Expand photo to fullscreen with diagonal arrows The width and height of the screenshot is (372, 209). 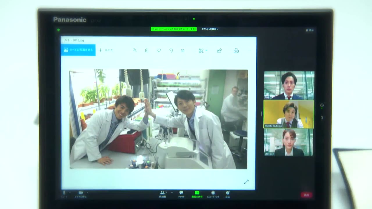click(246, 182)
